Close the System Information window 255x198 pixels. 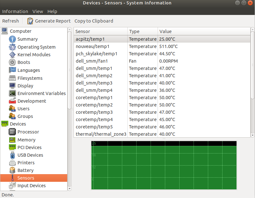250,3
